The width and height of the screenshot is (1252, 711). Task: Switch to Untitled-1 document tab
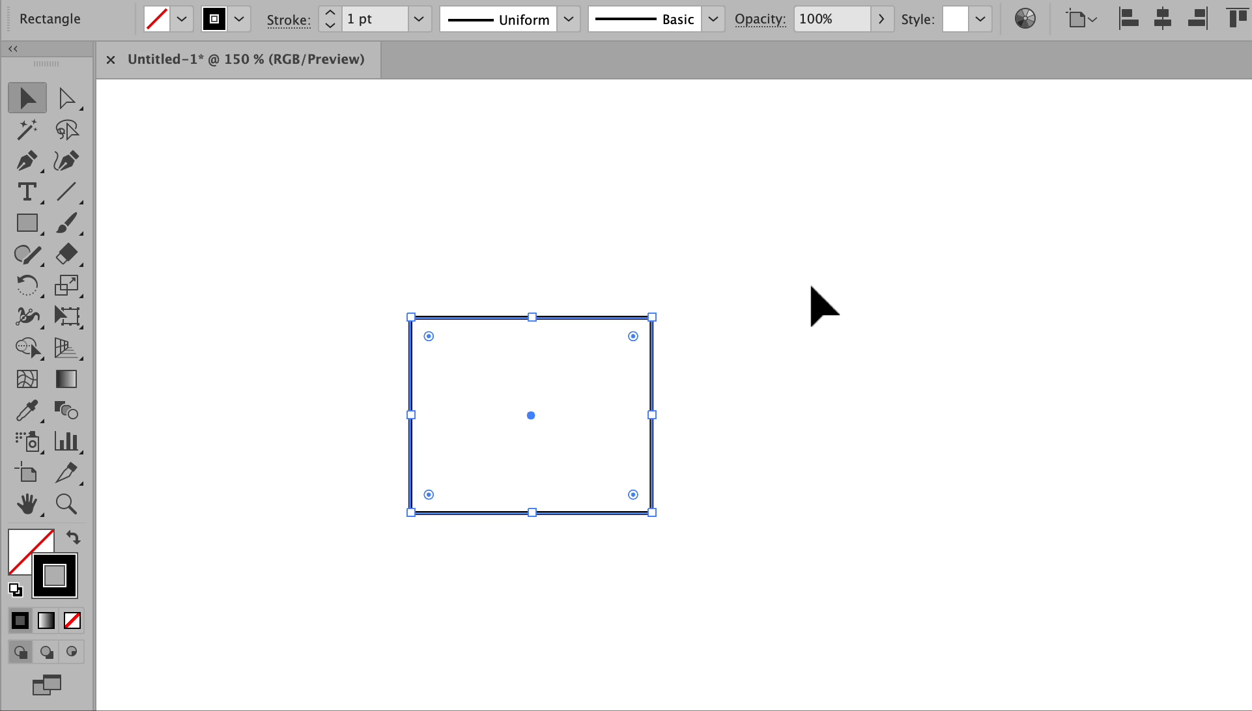(246, 59)
